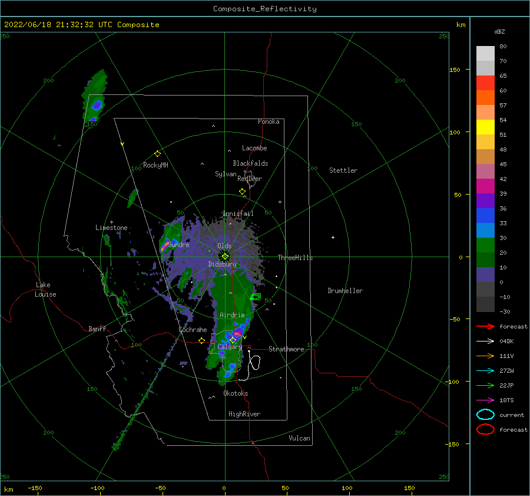Click the cyan 27ZW arrow legend entry

coord(485,371)
